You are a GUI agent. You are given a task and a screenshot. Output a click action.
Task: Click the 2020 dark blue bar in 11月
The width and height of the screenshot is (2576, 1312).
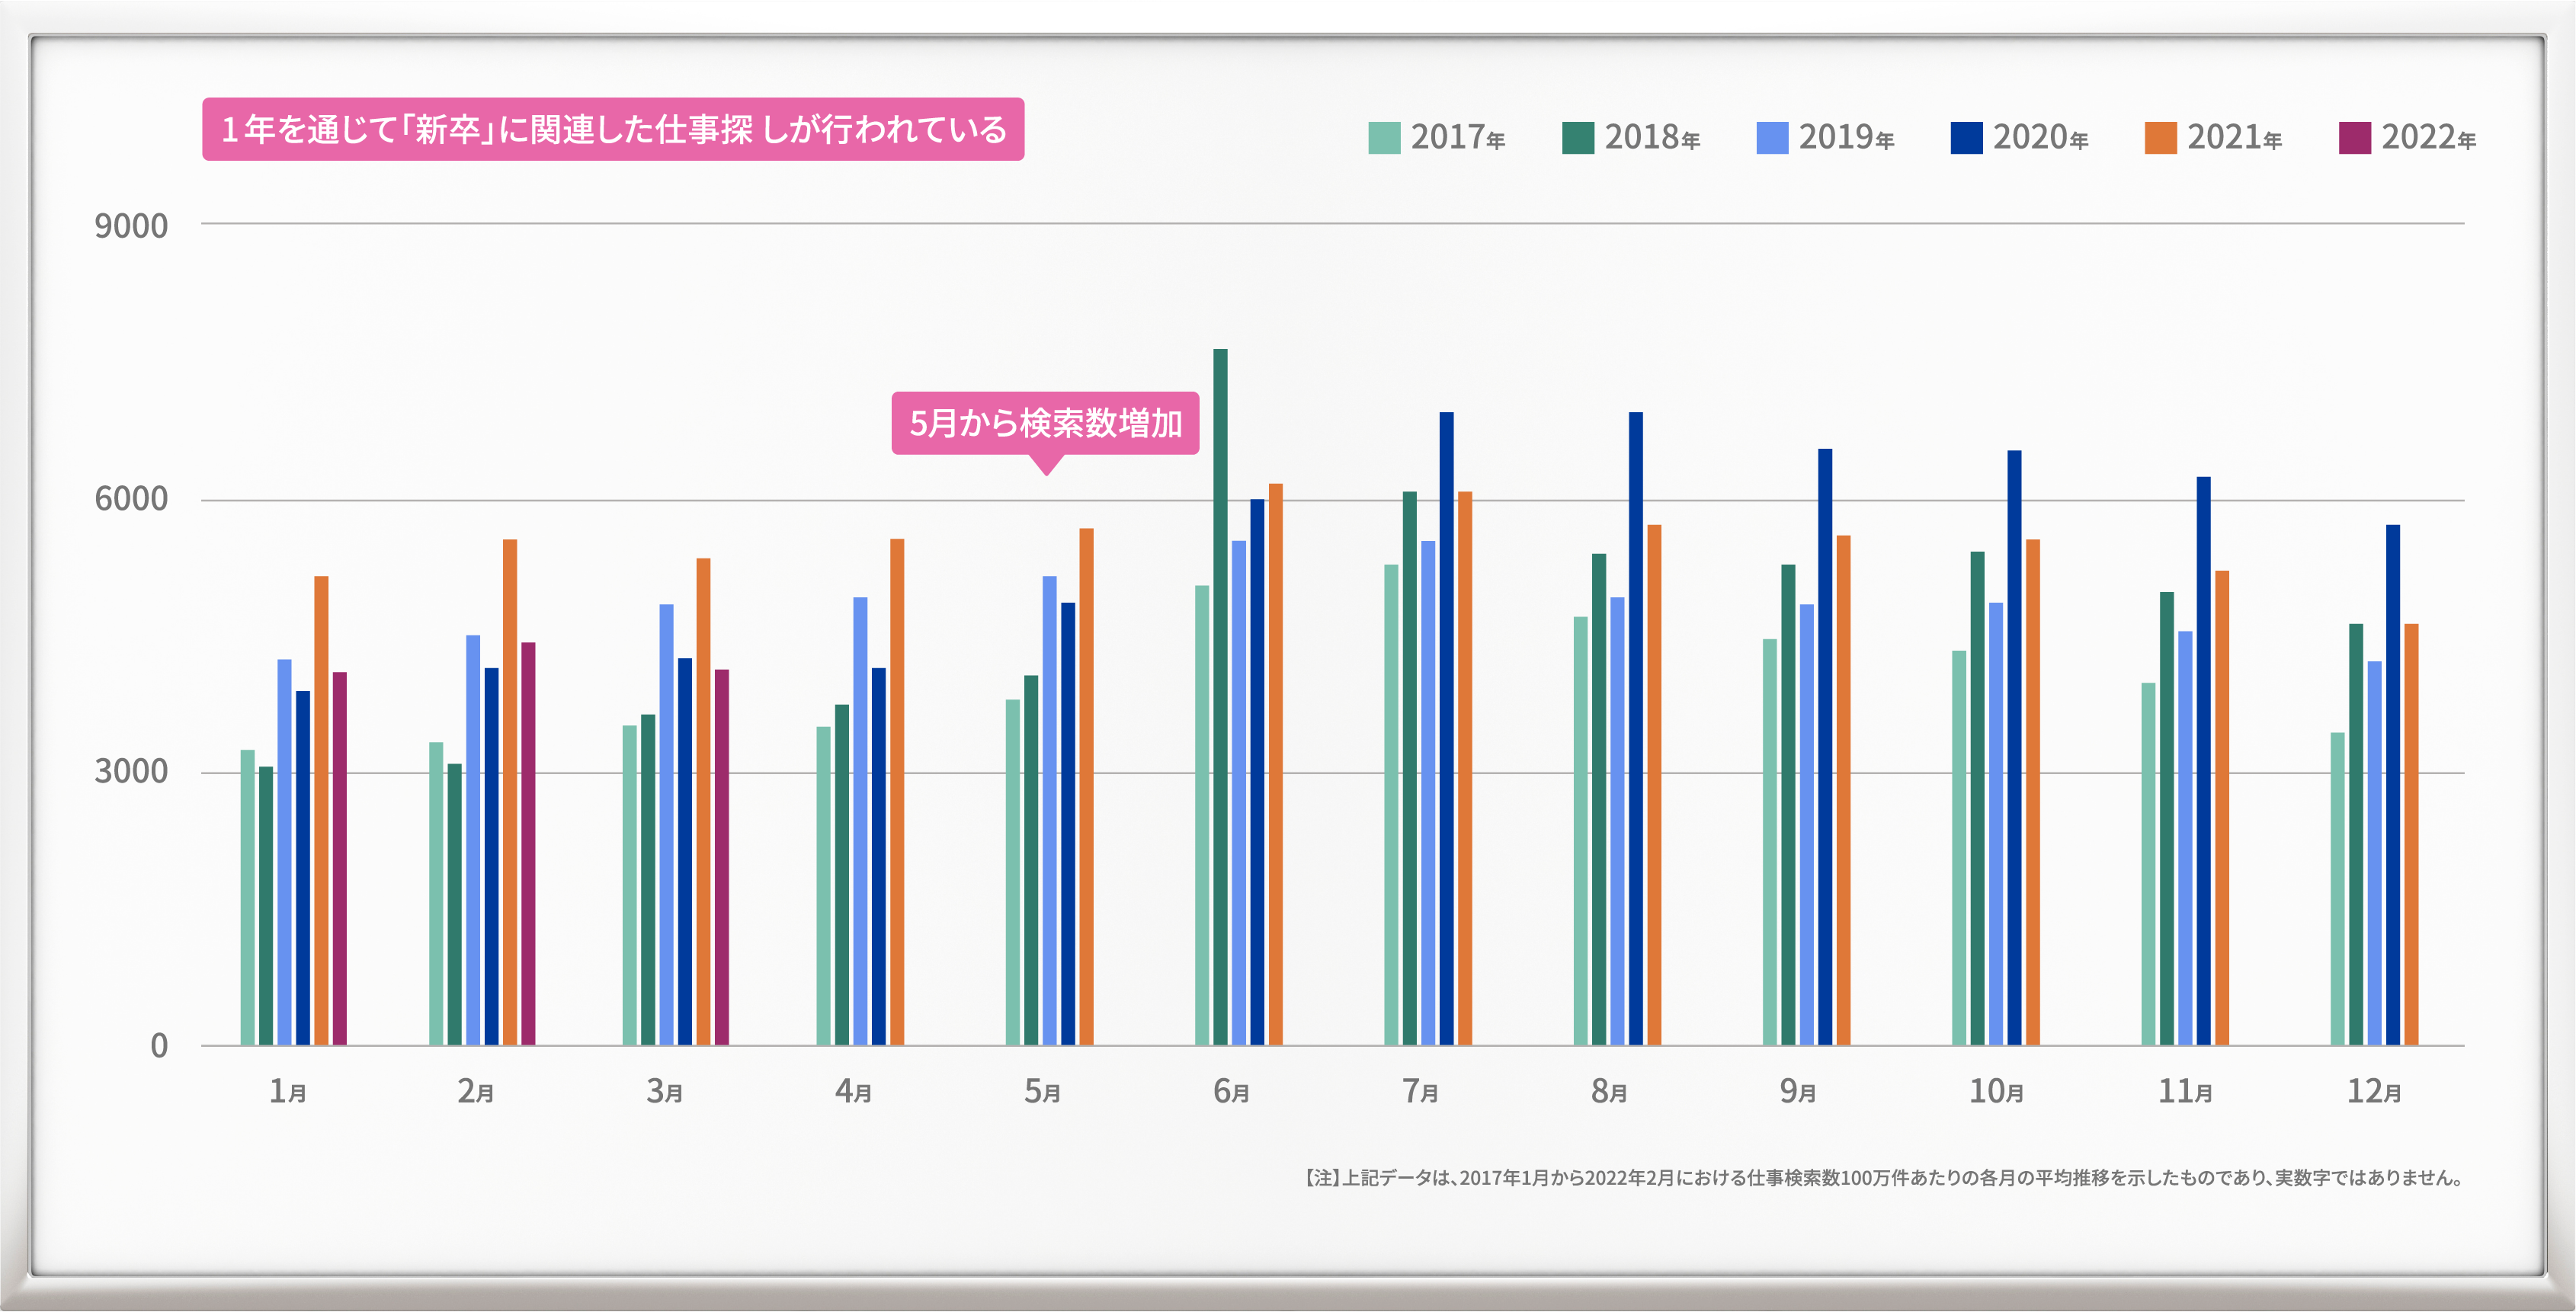[x=2203, y=760]
